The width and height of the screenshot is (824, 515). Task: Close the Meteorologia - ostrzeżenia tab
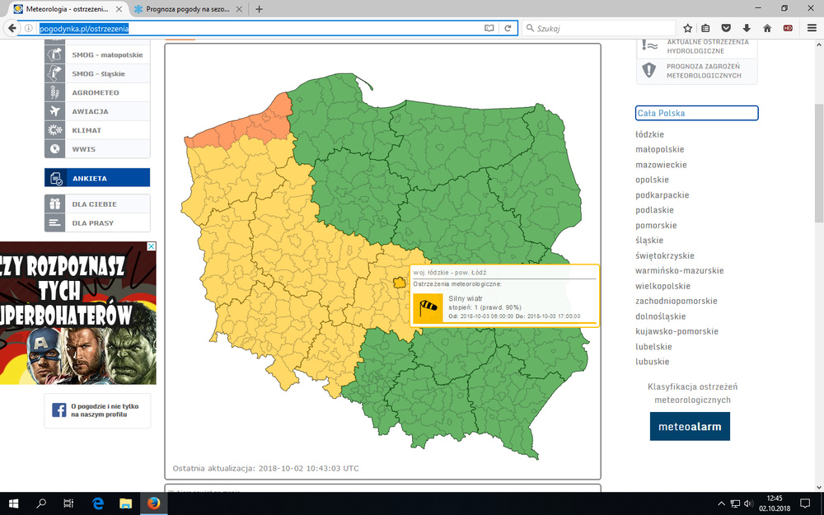click(119, 9)
